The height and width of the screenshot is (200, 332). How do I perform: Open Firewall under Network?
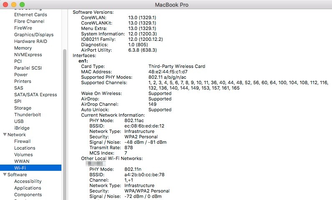click(x=23, y=141)
